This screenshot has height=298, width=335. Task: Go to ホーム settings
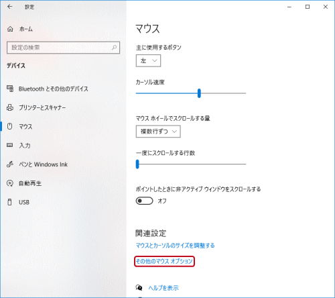pos(26,29)
